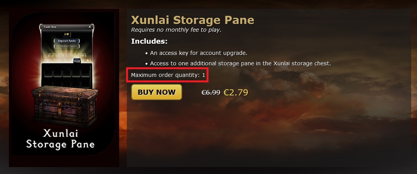Click the BUY NOW button

(x=156, y=92)
